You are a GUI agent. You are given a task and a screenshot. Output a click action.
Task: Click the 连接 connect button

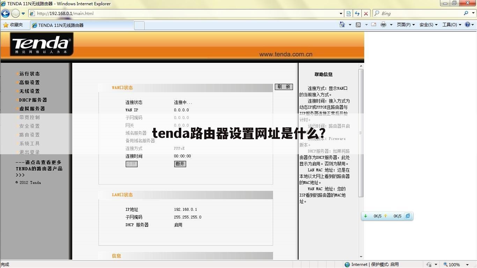(132, 164)
